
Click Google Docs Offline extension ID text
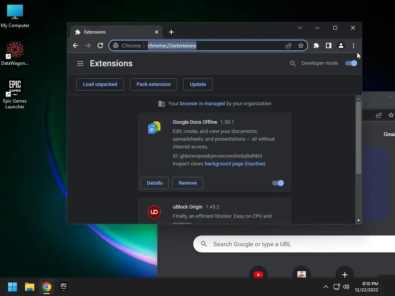tap(218, 156)
